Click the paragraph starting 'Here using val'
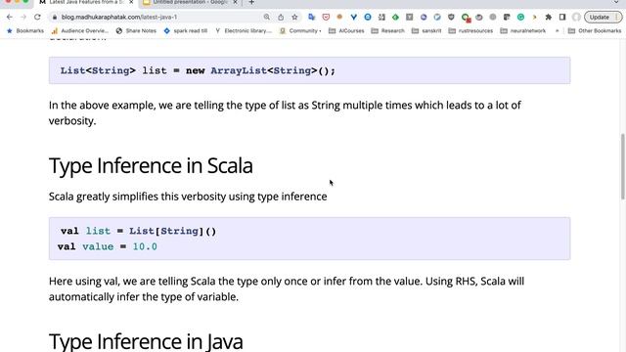 click(287, 289)
